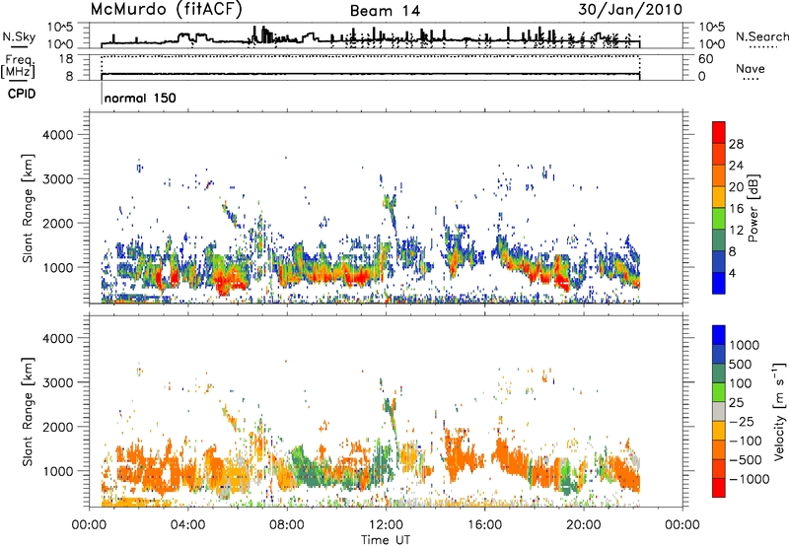Click the '60' Nave axis tick
789x546 pixels.
pos(705,59)
